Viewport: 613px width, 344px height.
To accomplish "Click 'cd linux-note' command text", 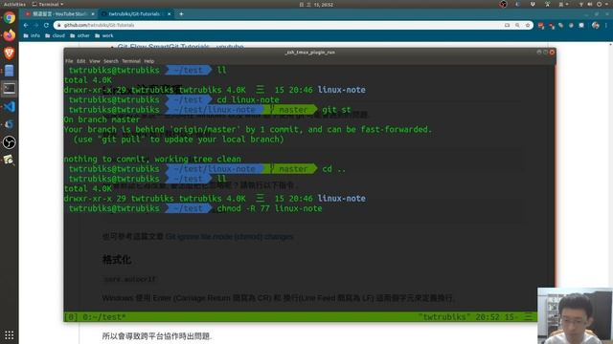I will (248, 99).
